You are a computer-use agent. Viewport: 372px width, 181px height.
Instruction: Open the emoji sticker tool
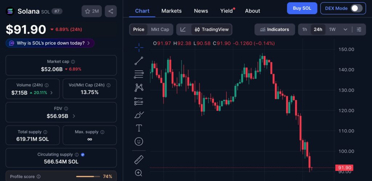pyautogui.click(x=139, y=141)
